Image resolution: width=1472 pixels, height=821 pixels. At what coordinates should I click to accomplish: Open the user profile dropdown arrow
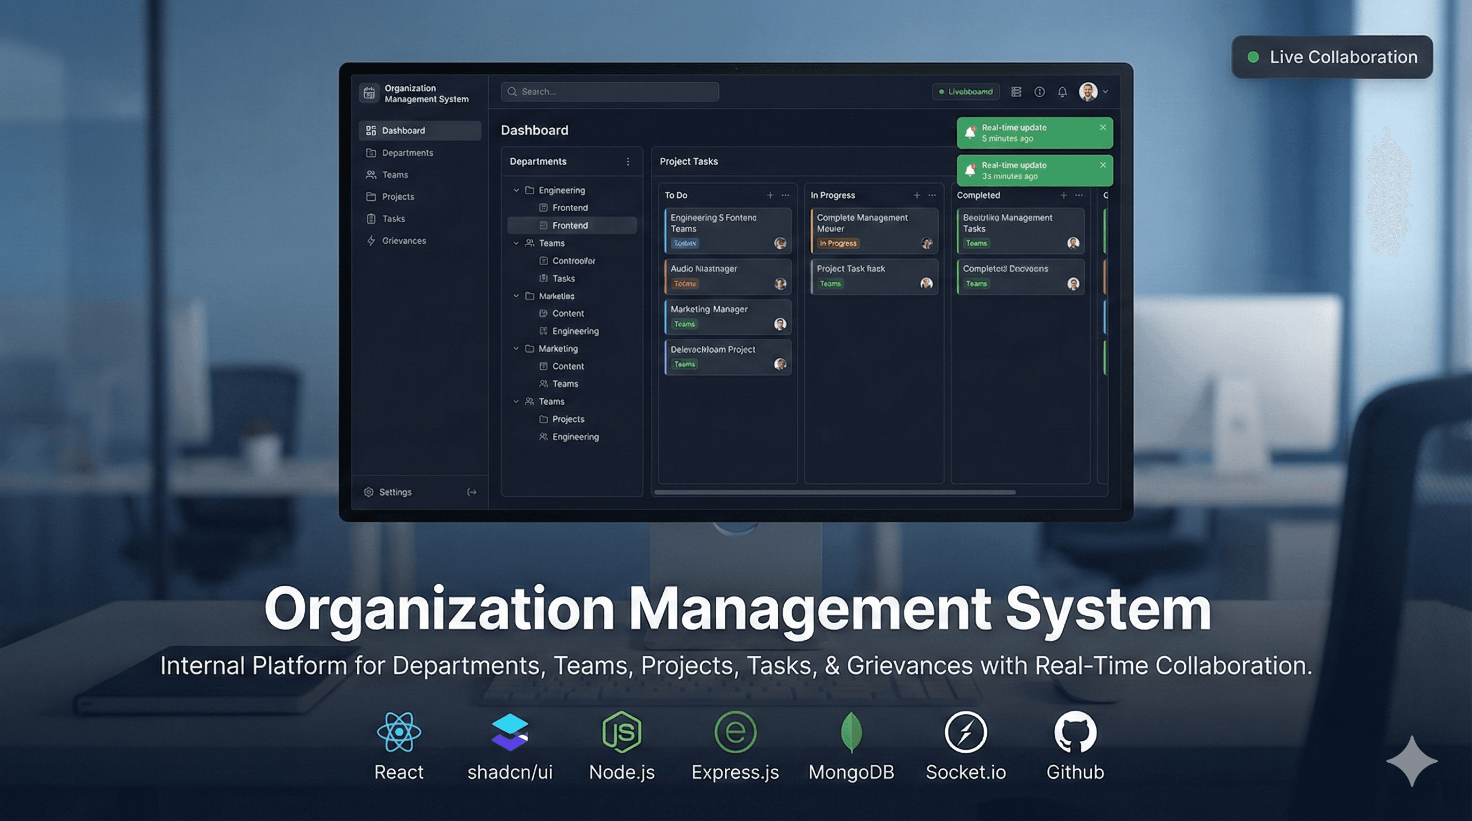[x=1106, y=92]
